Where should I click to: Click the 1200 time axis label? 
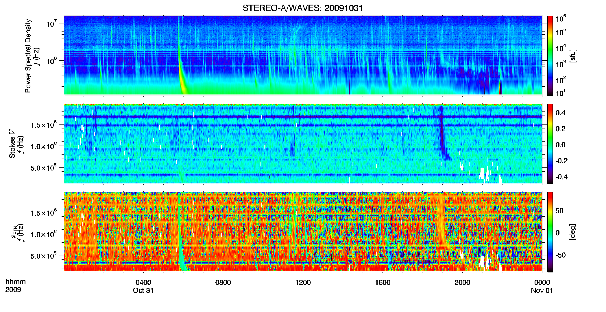[303, 282]
